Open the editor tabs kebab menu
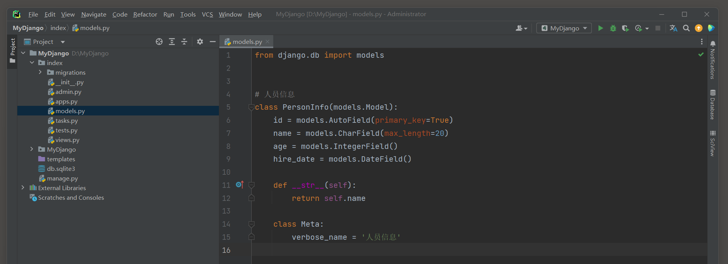This screenshot has width=728, height=264. coord(702,42)
